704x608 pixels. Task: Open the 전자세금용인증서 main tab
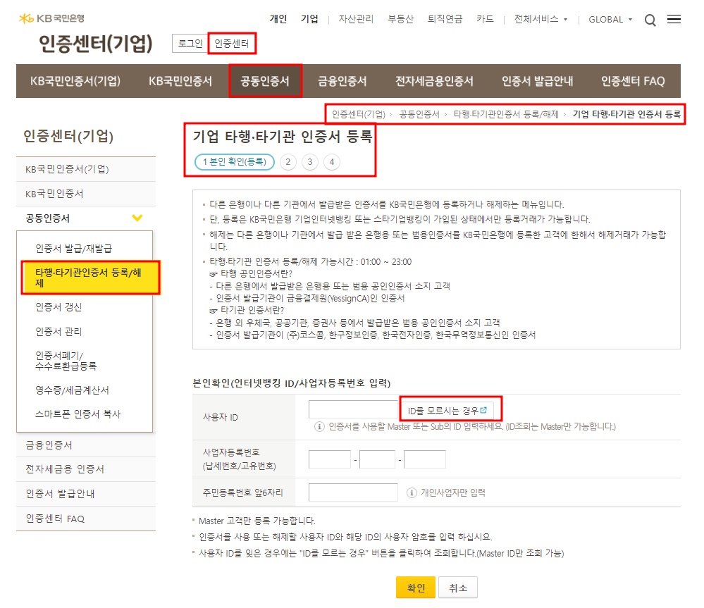coord(434,81)
